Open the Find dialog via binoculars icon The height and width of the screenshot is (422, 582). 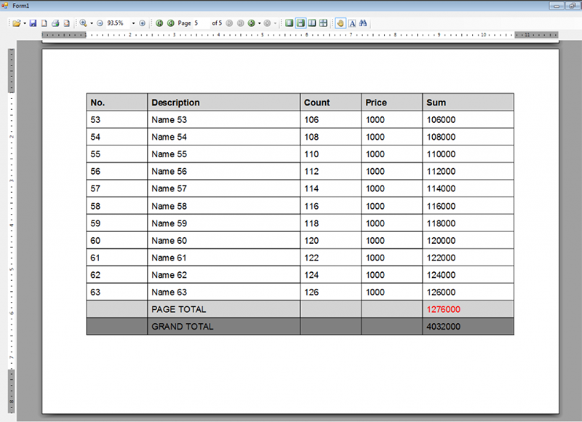(362, 23)
